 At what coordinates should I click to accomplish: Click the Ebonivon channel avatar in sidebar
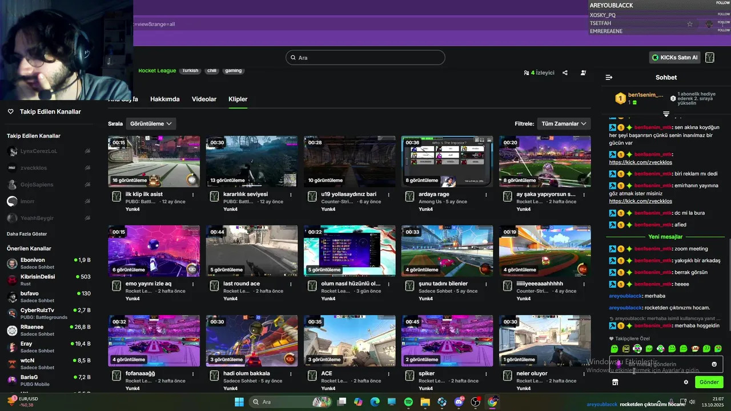(11, 263)
